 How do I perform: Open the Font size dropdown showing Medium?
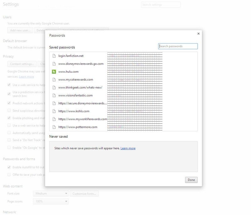tap(51, 193)
